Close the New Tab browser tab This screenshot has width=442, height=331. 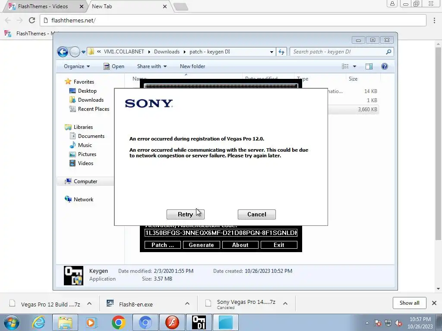165,6
